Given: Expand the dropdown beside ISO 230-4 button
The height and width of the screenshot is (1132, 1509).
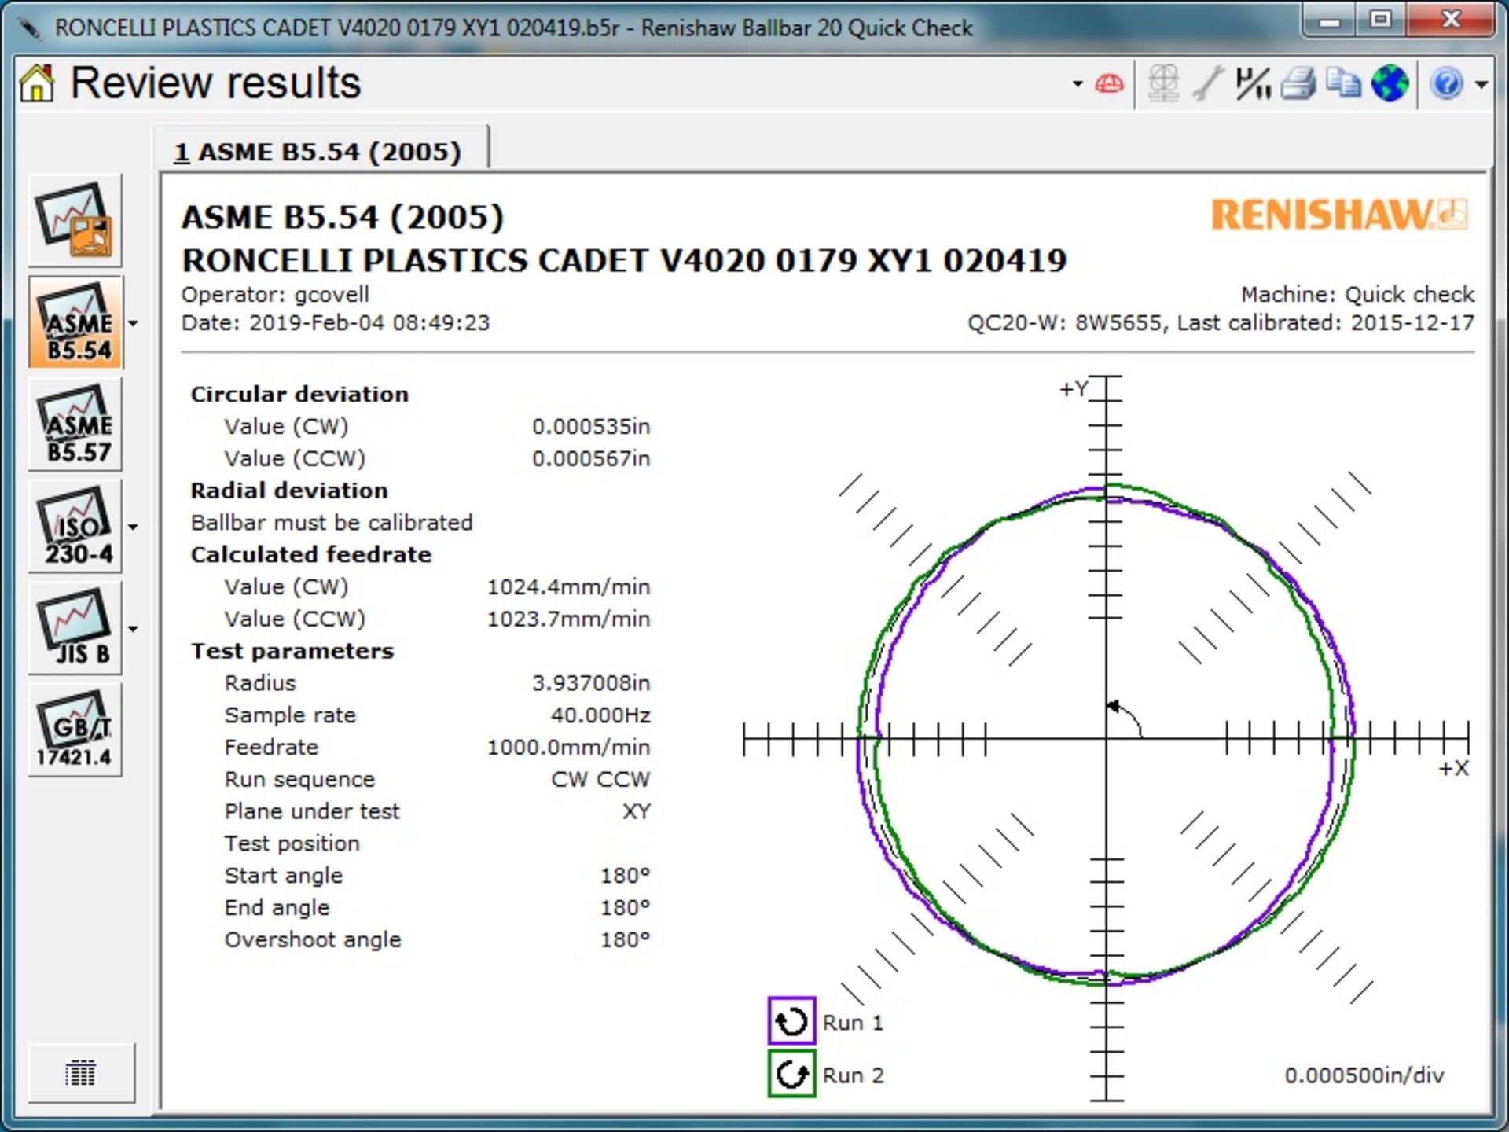Looking at the screenshot, I should tap(133, 527).
